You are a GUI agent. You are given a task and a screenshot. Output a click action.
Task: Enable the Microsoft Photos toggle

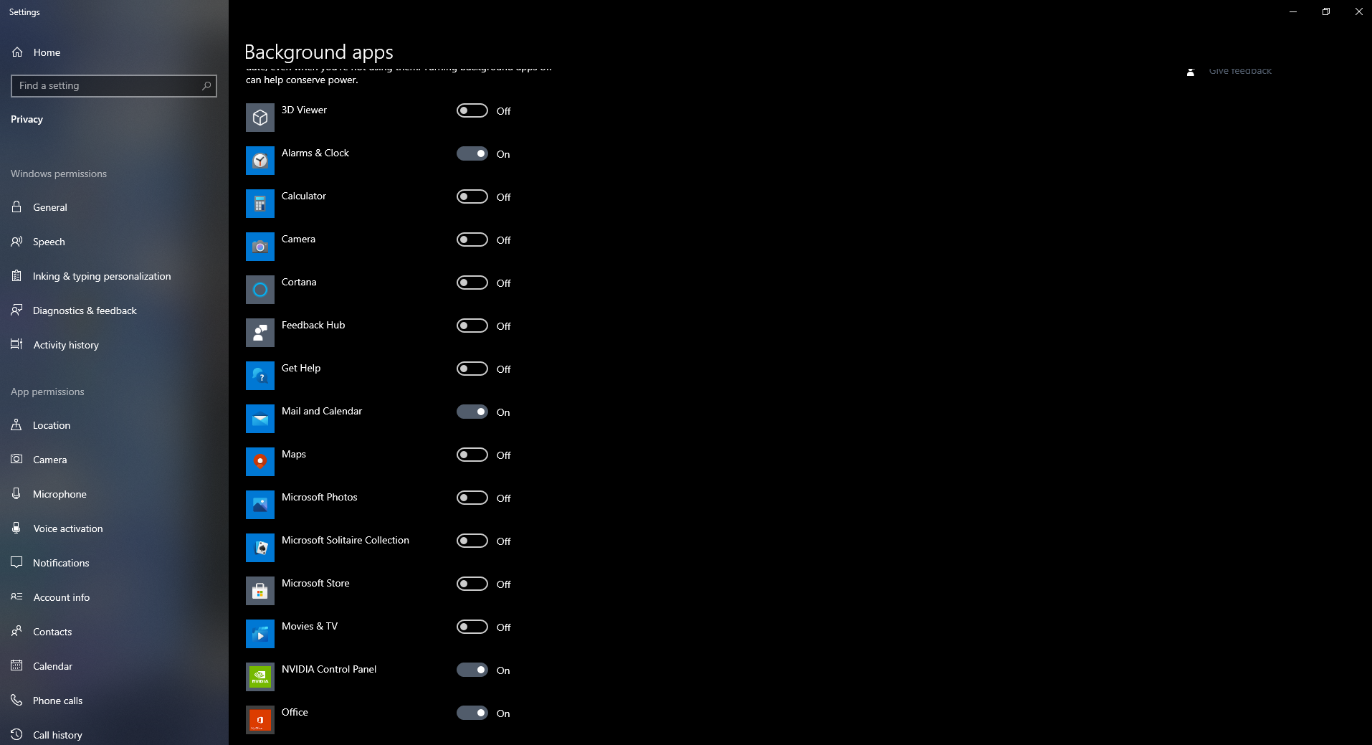click(x=472, y=498)
